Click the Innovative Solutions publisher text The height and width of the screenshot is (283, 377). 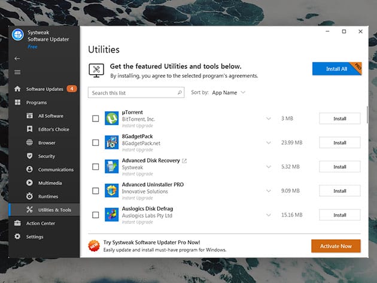coord(145,191)
